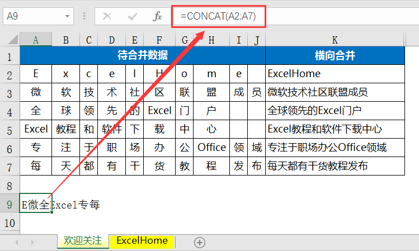Select row 9 header

click(10, 203)
